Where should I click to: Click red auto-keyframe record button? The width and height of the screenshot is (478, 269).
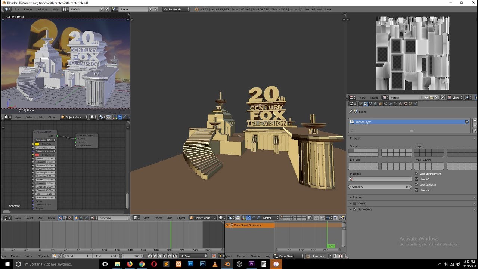point(214,256)
